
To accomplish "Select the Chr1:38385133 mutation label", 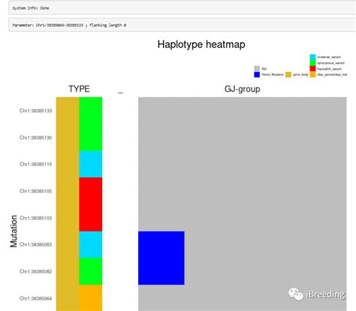I will coord(36,110).
